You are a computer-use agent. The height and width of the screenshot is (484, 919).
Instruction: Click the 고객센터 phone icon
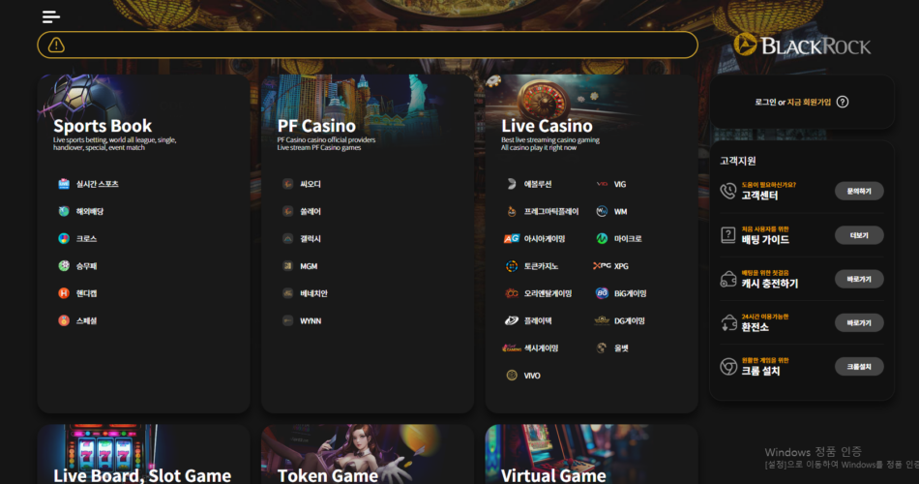[x=727, y=191]
